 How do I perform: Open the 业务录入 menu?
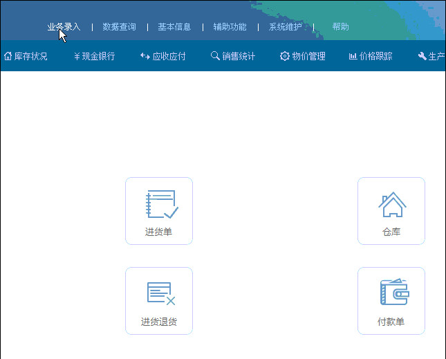(x=64, y=27)
